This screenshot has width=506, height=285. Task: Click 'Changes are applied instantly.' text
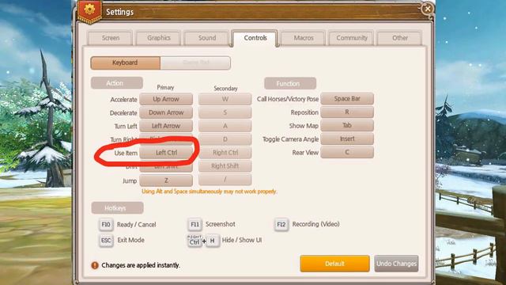[x=141, y=265]
